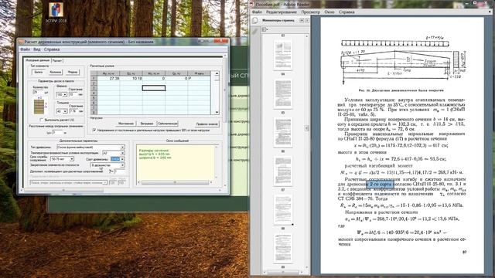Screen dimensions: 495x278
Task: Open the Срок службы 50-75 лет dropdown
Action: coord(62,159)
